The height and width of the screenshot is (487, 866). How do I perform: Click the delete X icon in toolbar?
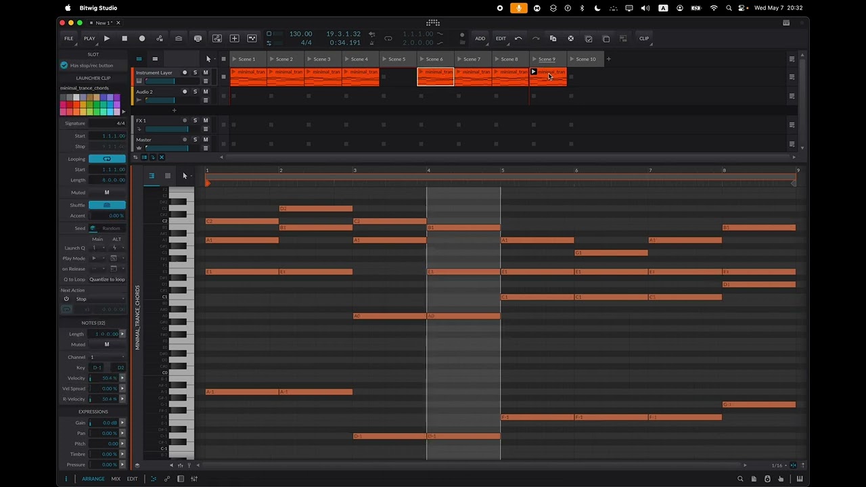click(570, 39)
